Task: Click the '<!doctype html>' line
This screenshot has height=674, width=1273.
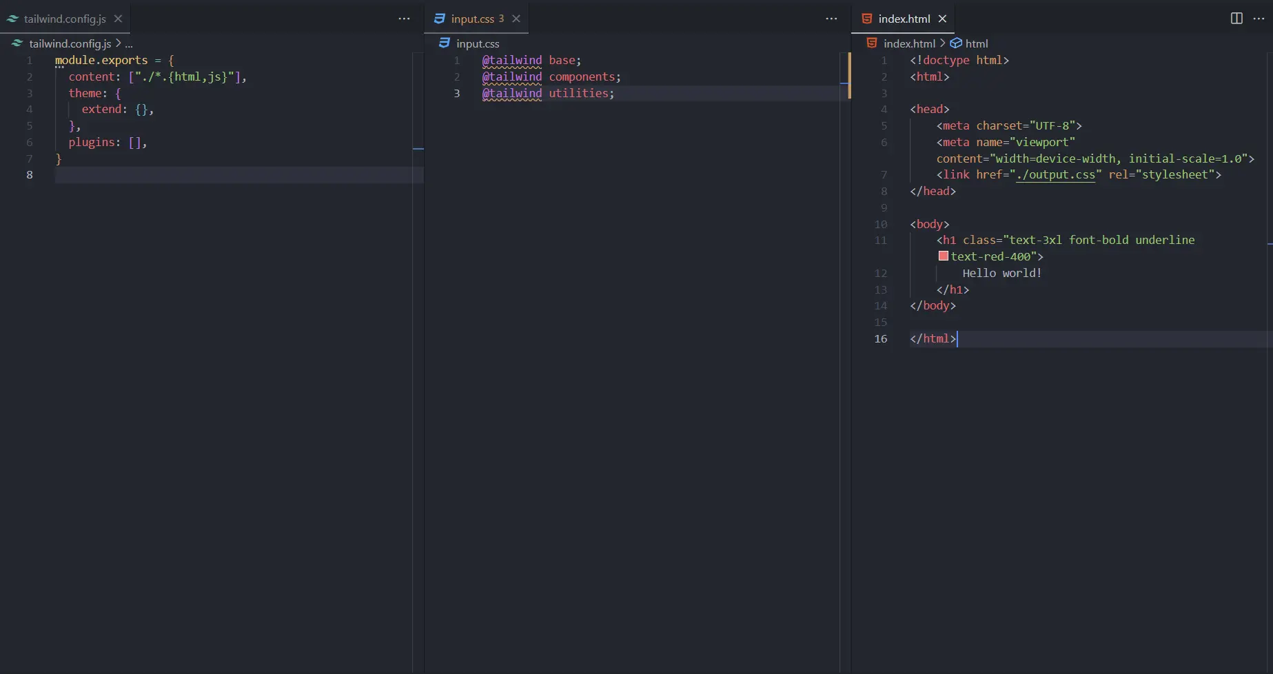Action: pos(959,60)
